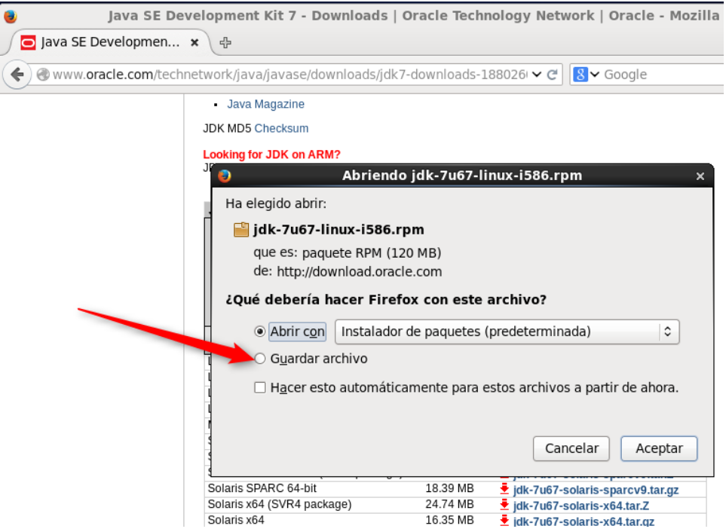Download jdk-7u67-solaris-sparcv9.tar.gz
Screen dimensions: 726x532
point(596,490)
